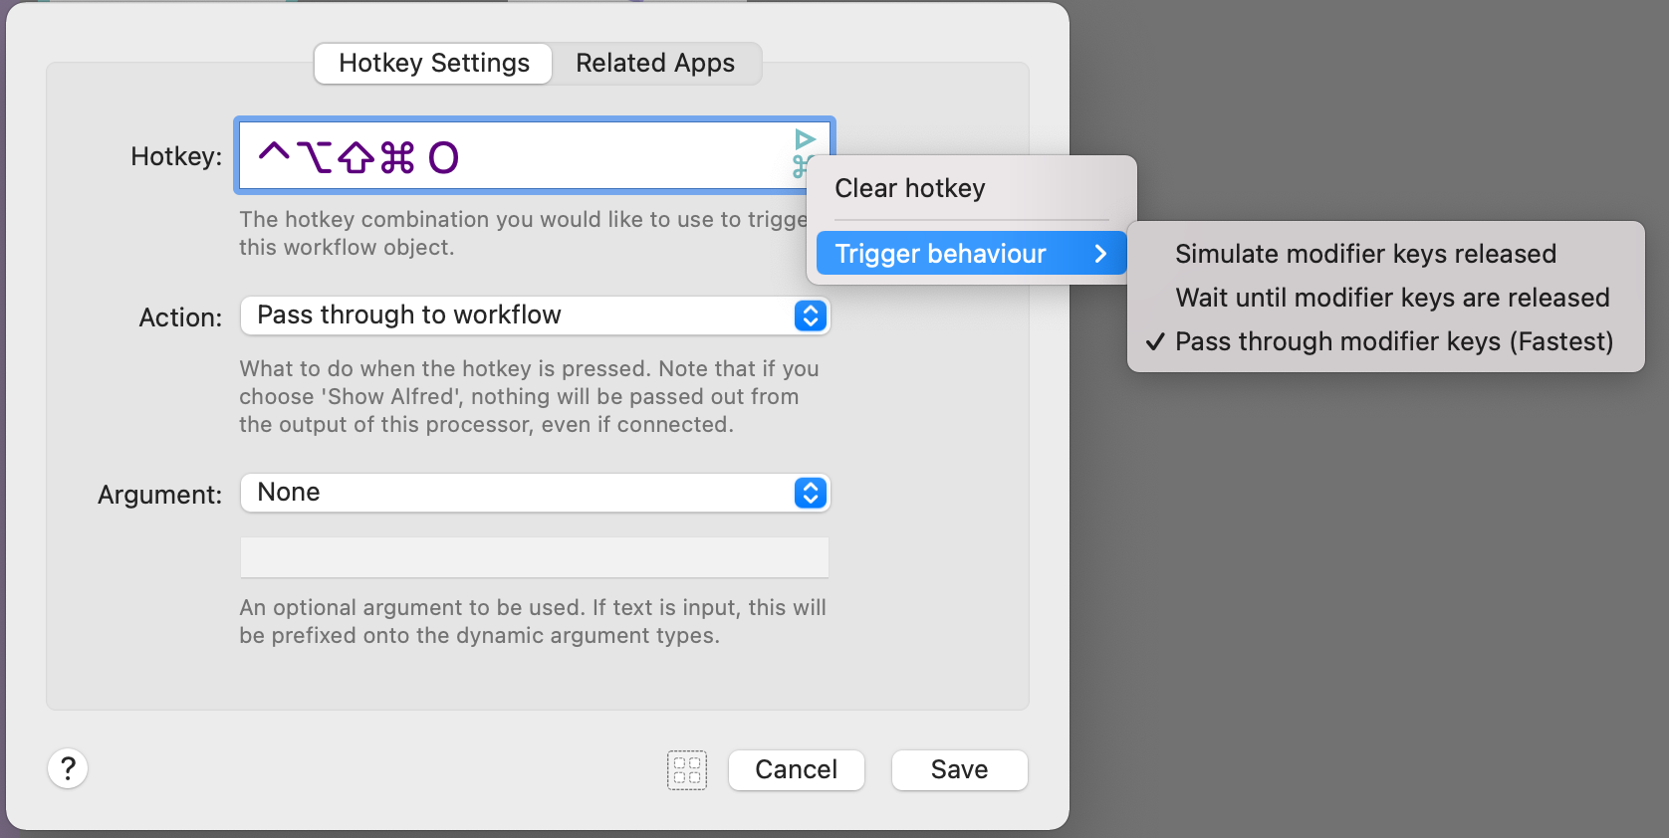1669x838 pixels.
Task: Switch to the Related Apps tab
Action: point(655,64)
